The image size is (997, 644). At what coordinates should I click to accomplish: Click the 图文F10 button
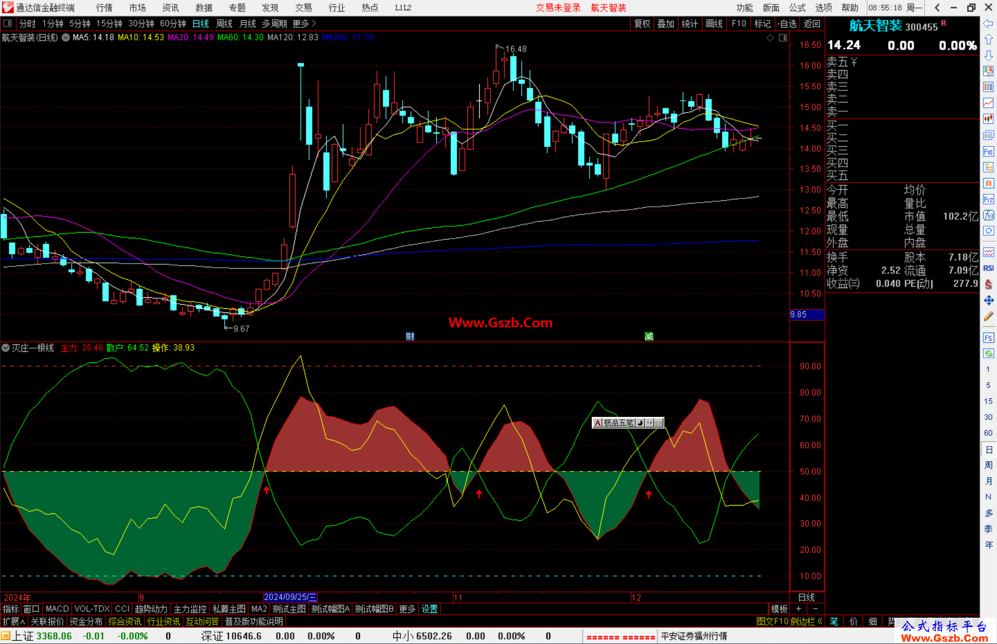[772, 621]
